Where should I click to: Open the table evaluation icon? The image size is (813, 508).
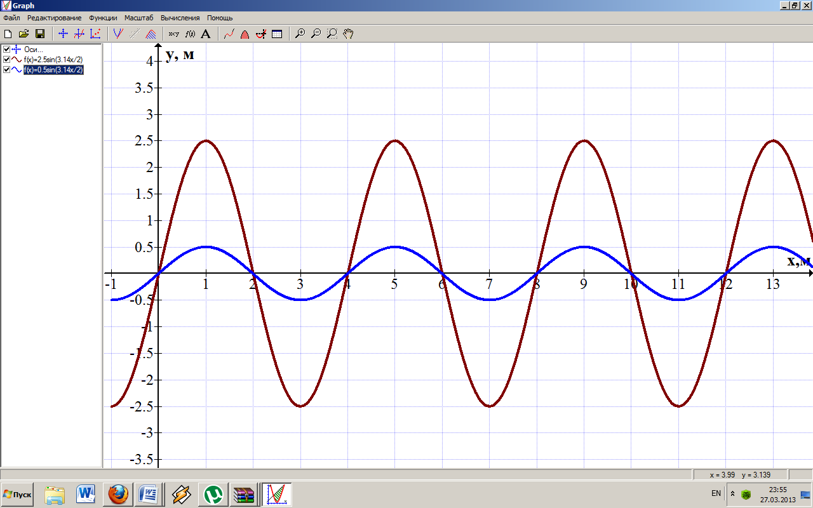[277, 34]
